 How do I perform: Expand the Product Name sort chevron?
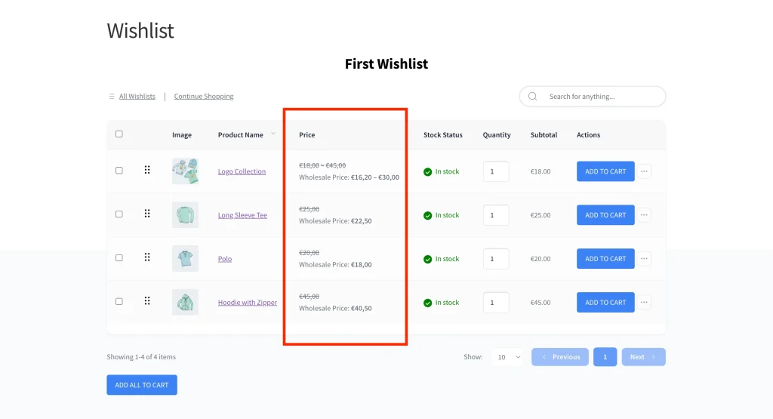click(x=273, y=134)
